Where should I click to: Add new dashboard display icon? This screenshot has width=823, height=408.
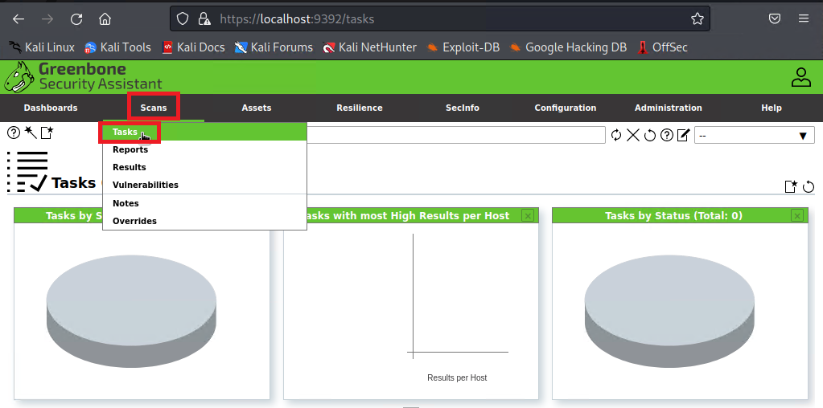pos(791,186)
